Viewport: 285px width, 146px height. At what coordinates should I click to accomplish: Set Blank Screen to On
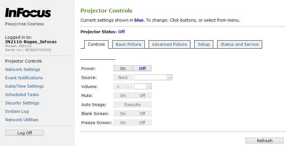click(123, 113)
